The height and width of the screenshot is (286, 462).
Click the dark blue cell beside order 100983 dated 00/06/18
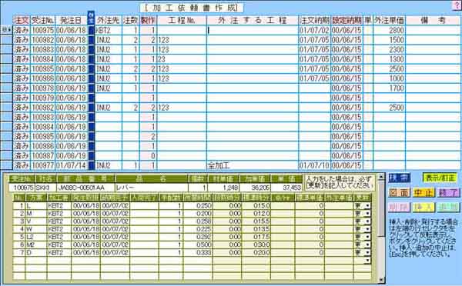[x=92, y=49]
